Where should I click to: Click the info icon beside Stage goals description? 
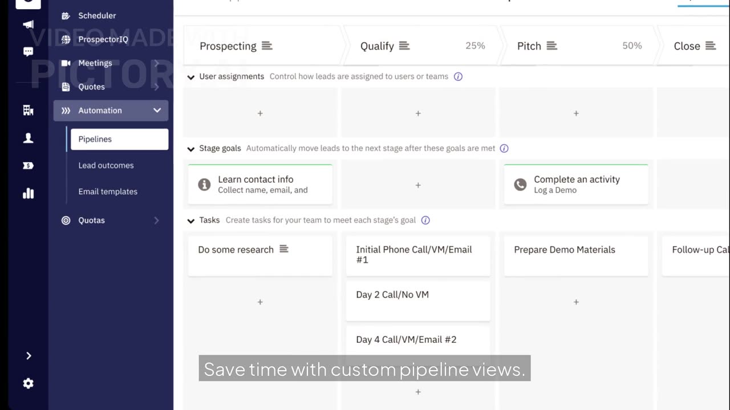coord(504,148)
